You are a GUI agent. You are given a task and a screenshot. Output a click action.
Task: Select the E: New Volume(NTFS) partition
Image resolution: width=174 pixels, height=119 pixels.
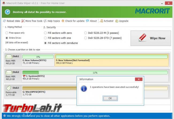click(x=38, y=60)
